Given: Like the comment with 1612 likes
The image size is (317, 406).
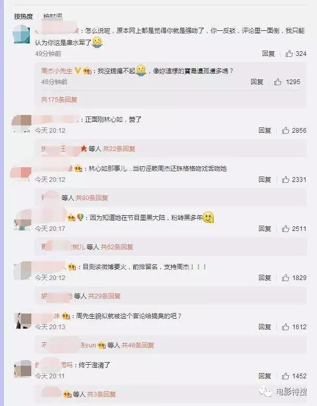Looking at the screenshot, I should click(286, 327).
